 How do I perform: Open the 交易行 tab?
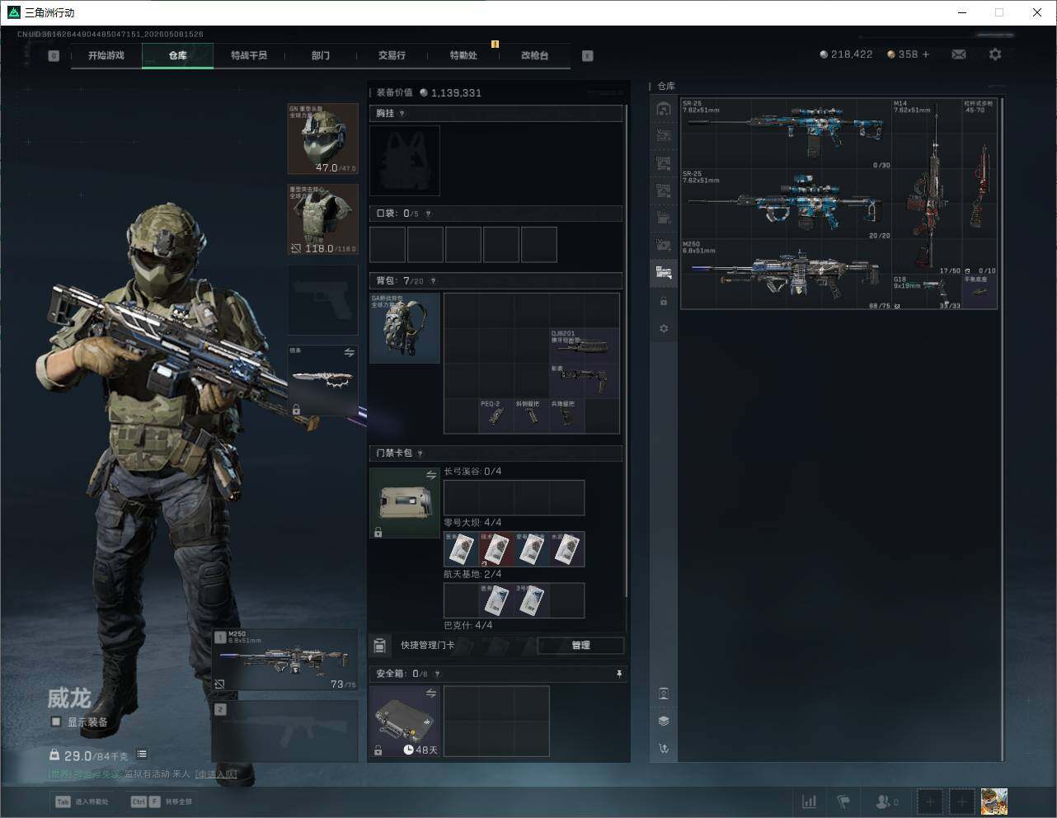(x=392, y=55)
